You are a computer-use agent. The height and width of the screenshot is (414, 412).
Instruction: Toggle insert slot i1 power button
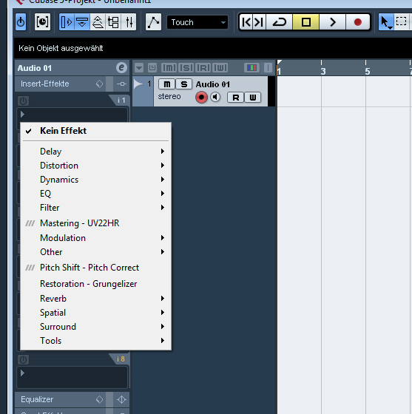click(x=23, y=101)
